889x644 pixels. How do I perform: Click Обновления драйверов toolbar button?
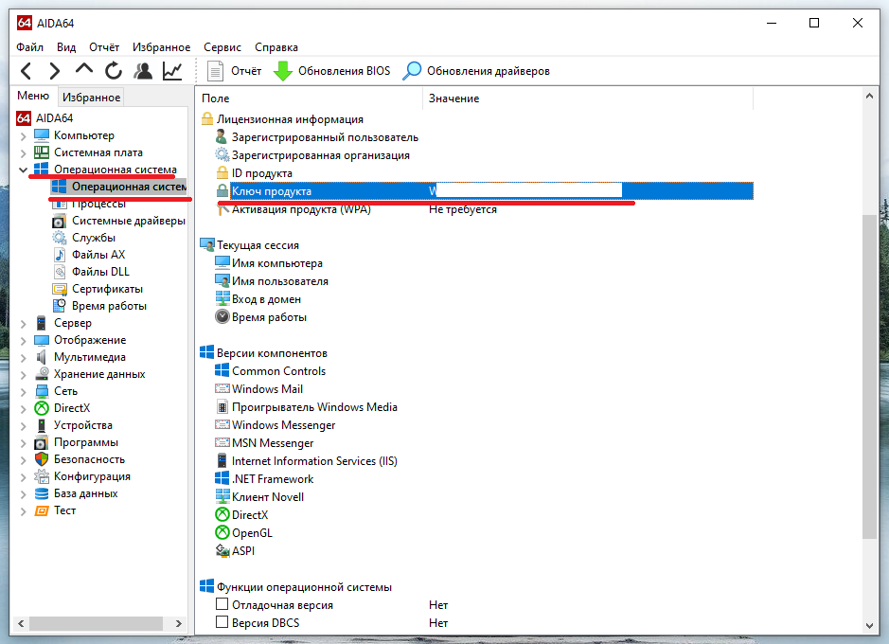(476, 71)
